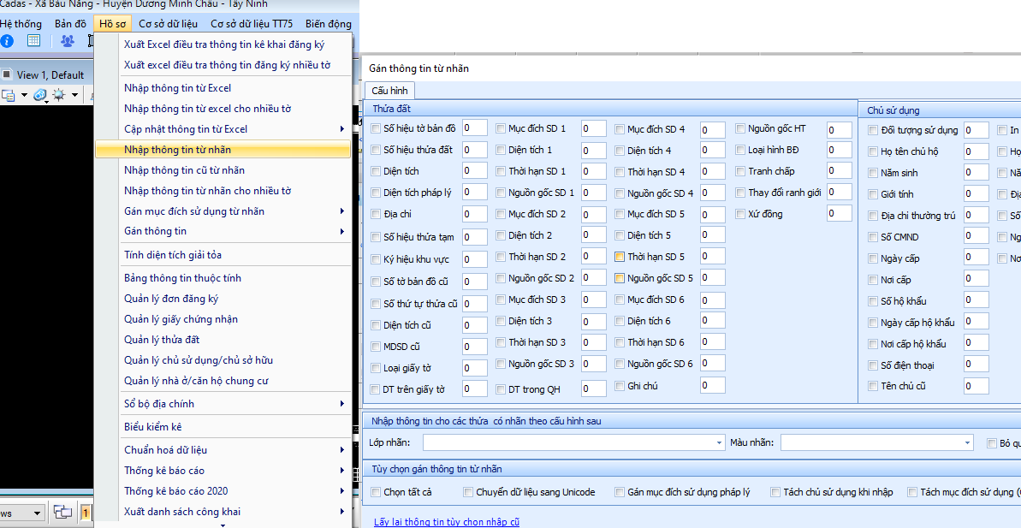Viewport: 1021px width, 528px height.
Task: Click the blue info icon in toolbar
Action: point(7,41)
